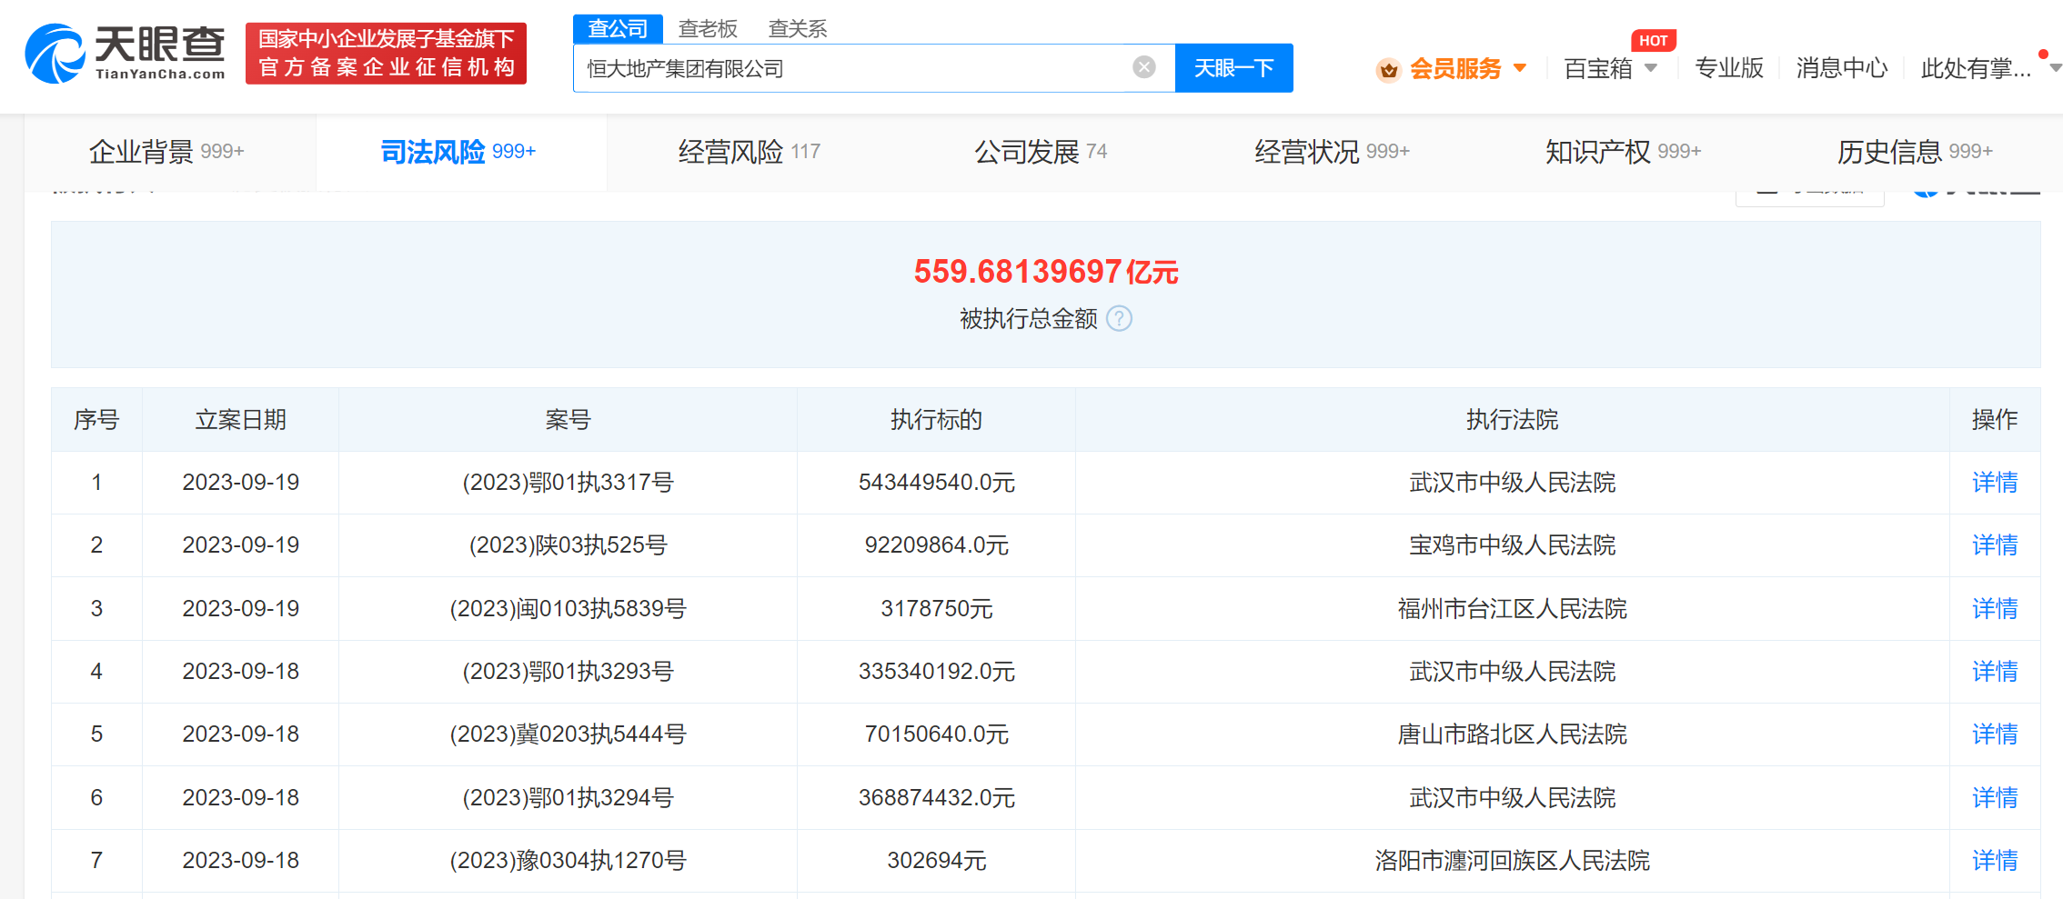The image size is (2063, 899).
Task: Click the total amount 559.68139697亿元
Action: [x=1046, y=271]
